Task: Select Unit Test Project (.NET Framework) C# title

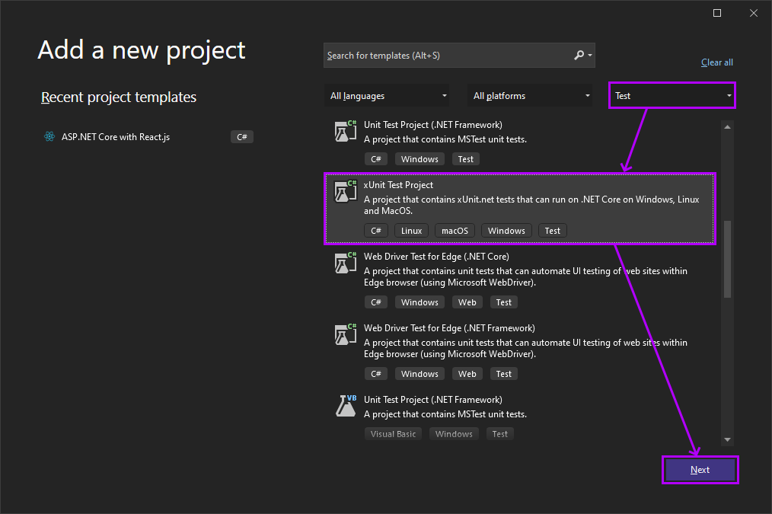Action: (x=432, y=125)
